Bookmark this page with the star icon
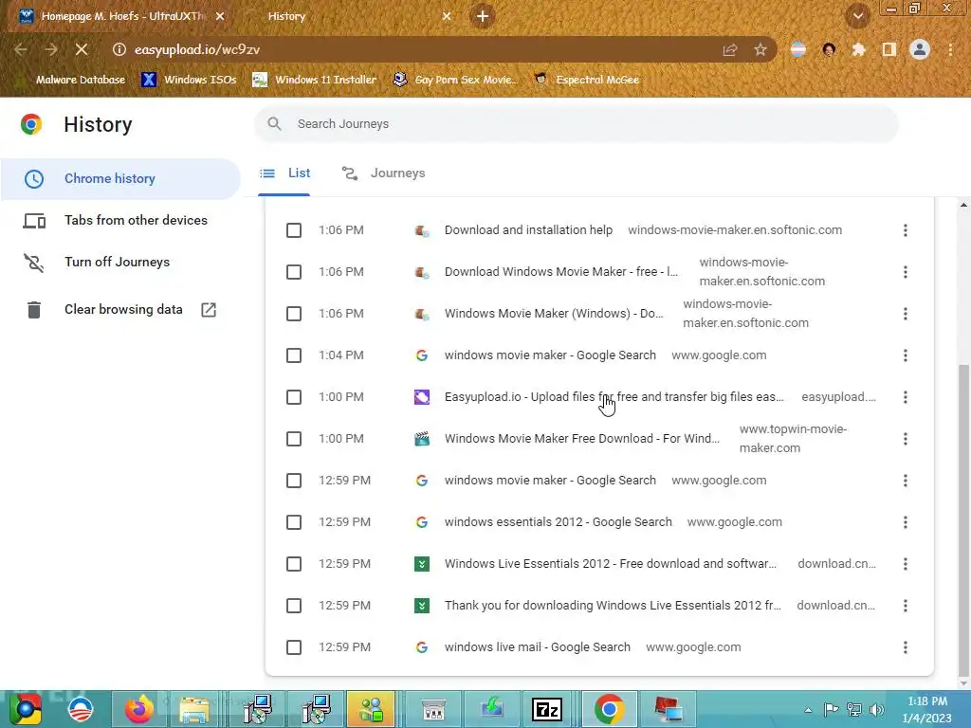This screenshot has width=971, height=728. pyautogui.click(x=760, y=49)
